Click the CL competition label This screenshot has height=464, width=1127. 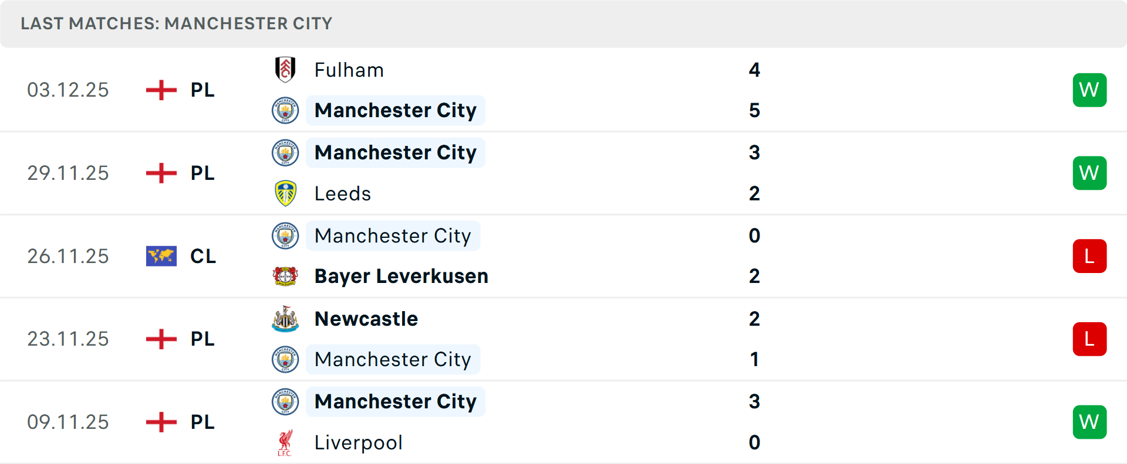click(x=203, y=256)
